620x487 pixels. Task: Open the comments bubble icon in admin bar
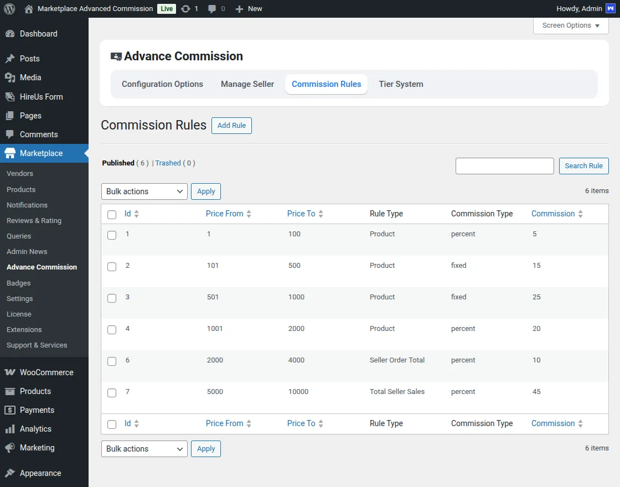(212, 9)
